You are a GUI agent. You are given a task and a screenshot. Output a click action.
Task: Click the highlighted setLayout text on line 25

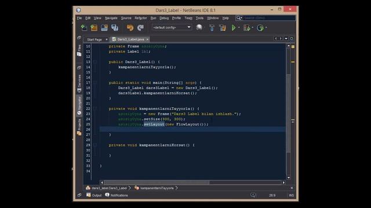click(154, 124)
